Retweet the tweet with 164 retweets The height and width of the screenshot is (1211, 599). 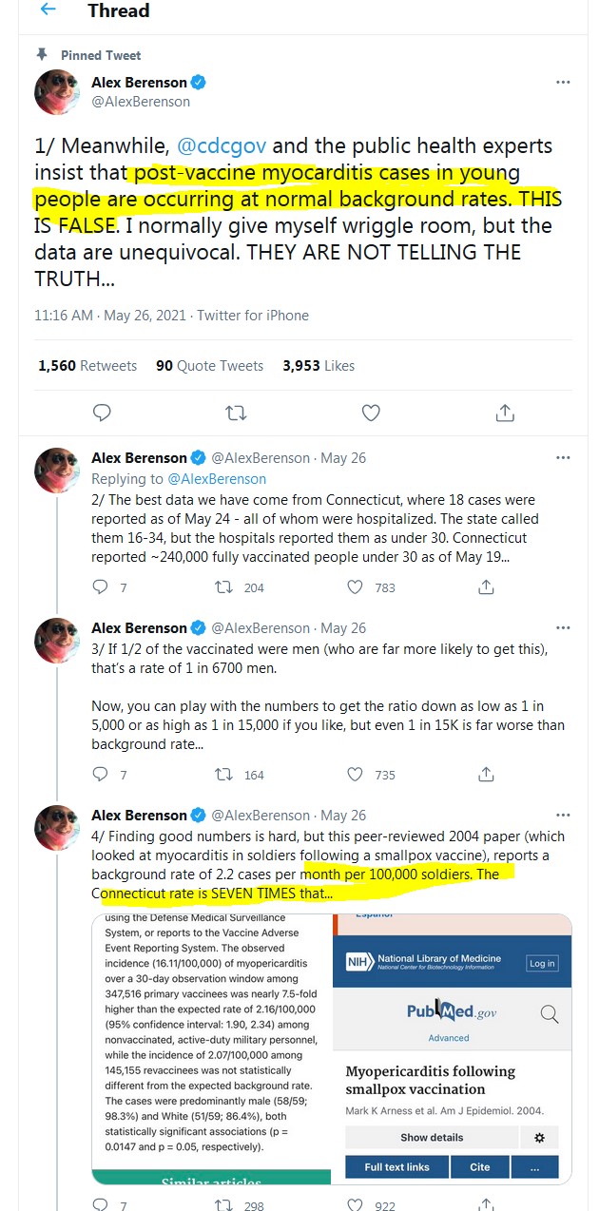click(x=225, y=775)
